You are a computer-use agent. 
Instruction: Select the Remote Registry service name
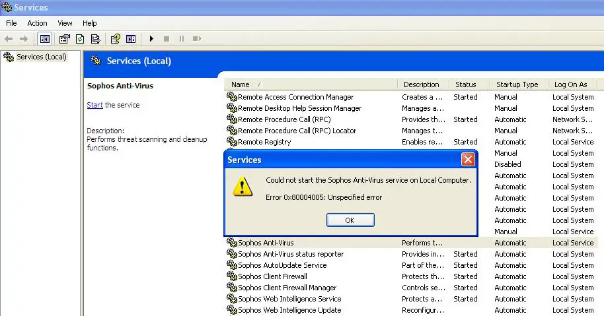264,142
